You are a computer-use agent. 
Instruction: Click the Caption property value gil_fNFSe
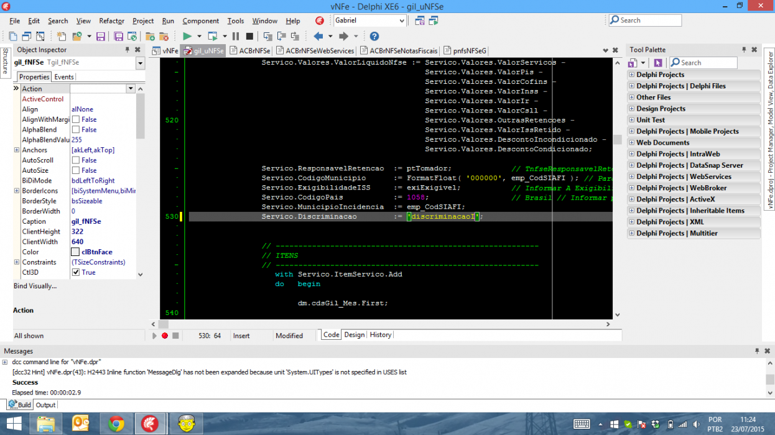pos(86,221)
